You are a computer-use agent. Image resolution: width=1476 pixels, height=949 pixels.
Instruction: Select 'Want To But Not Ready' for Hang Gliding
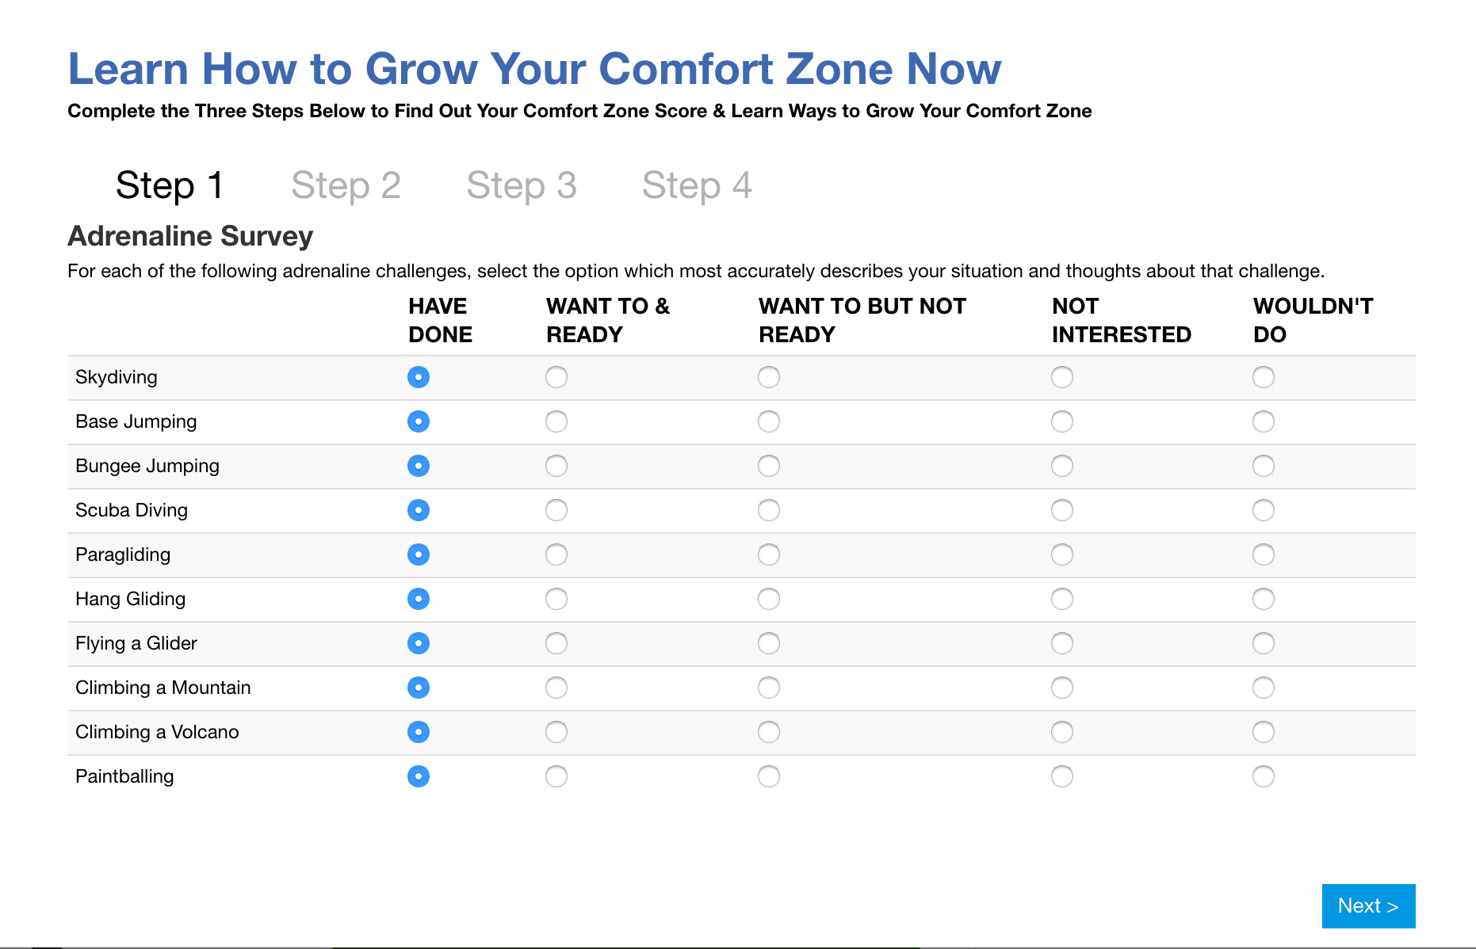click(x=768, y=599)
